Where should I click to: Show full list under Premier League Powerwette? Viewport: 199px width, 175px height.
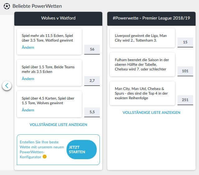(151, 113)
